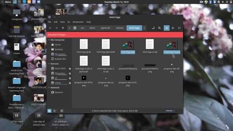Select progress-dot-on.png file
This screenshot has height=131, width=233.
(106, 82)
